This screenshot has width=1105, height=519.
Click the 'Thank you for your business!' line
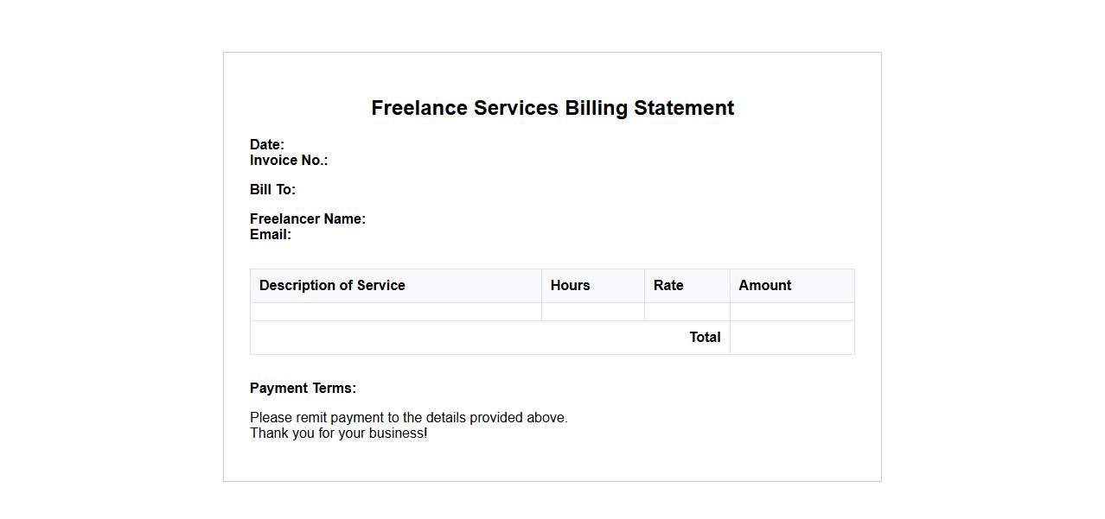pyautogui.click(x=338, y=434)
